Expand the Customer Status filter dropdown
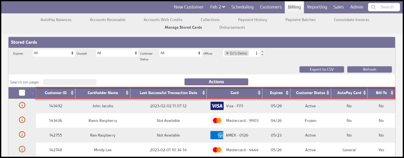This screenshot has height=158, width=404. click(180, 53)
